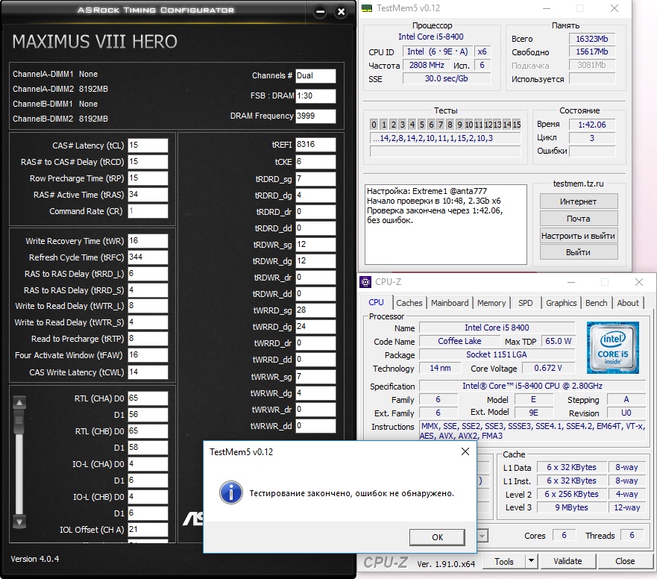657x579 pixels.
Task: Close the ASRock Timing Configurator window
Action: (341, 12)
